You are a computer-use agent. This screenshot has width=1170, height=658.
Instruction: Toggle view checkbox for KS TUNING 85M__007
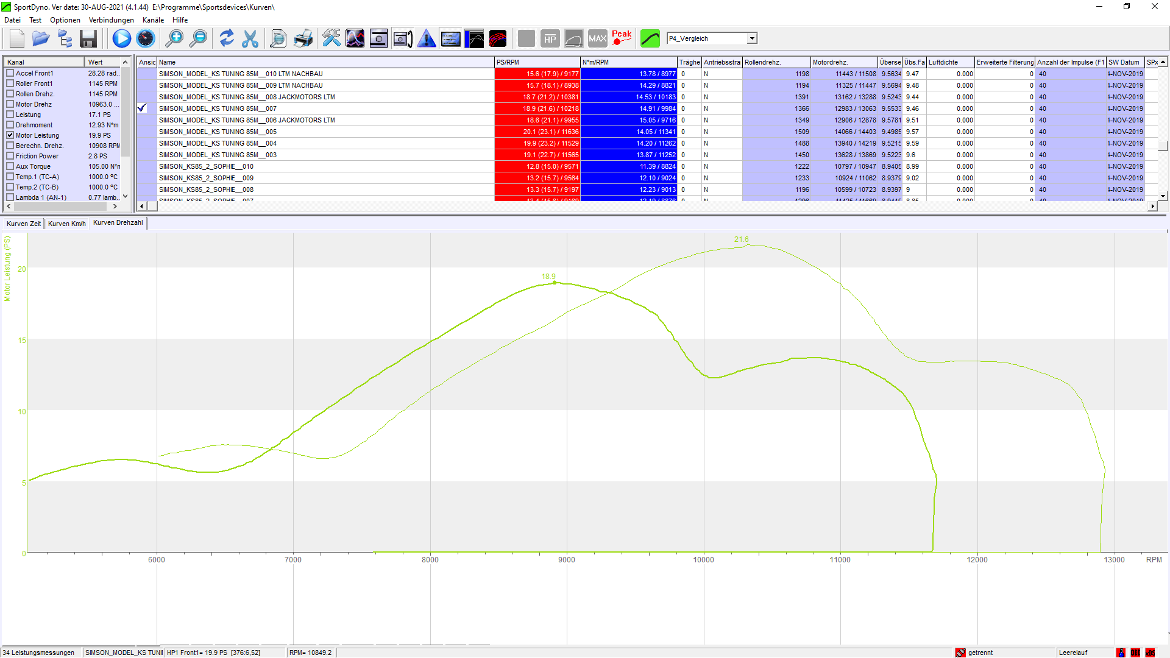[143, 108]
